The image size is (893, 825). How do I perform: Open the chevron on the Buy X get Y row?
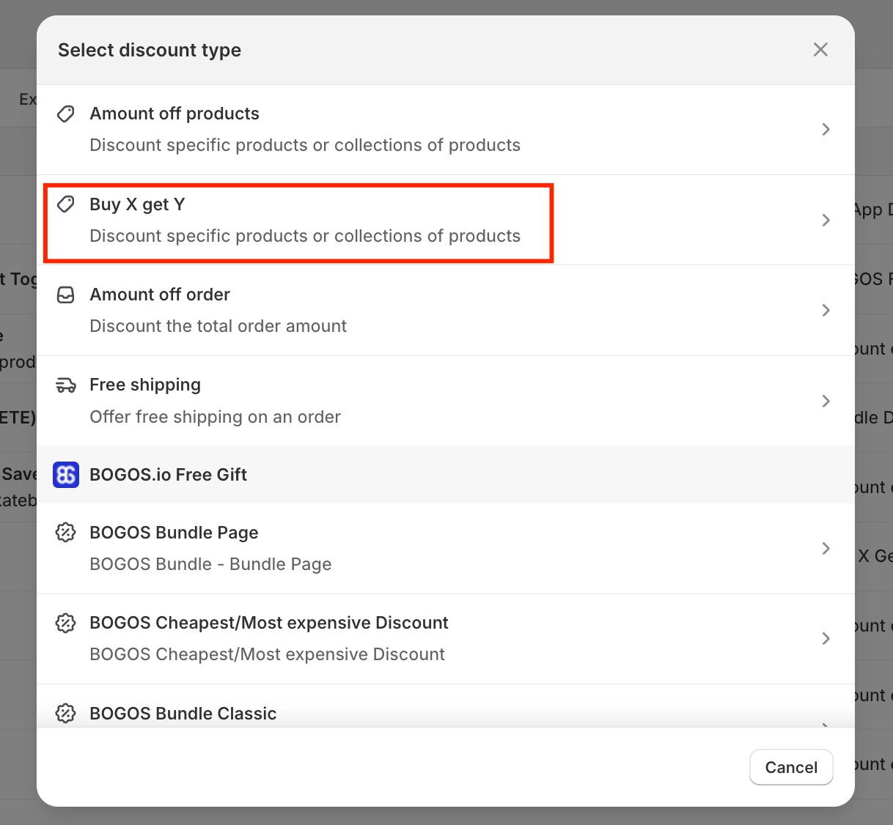[x=826, y=220]
